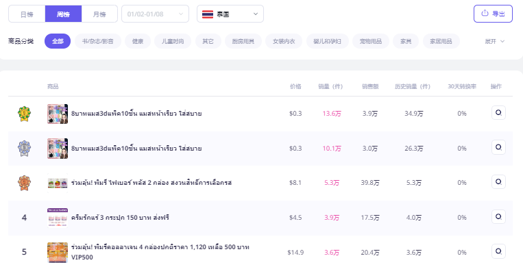
Task: Click the magnifier icon in row 4
Action: coord(498,216)
